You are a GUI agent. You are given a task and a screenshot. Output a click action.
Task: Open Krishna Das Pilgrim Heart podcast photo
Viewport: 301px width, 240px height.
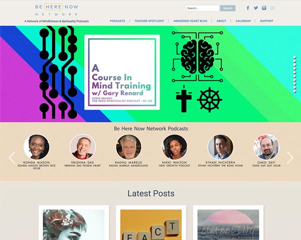[x=83, y=147]
